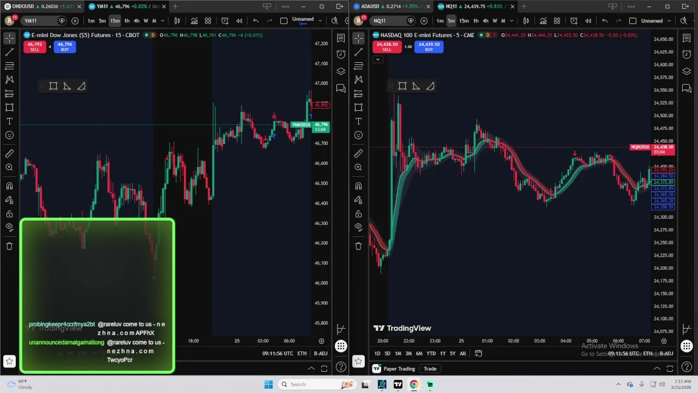The width and height of the screenshot is (698, 393).
Task: Open Unnamed layout dropdown arrow in right NQ1! window
Action: coord(670,21)
